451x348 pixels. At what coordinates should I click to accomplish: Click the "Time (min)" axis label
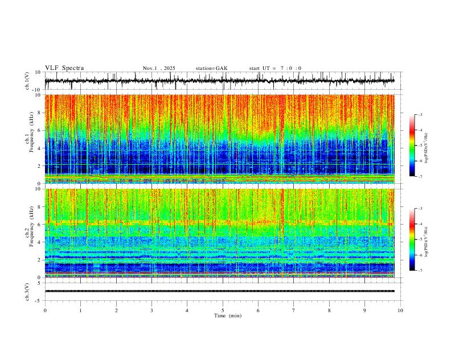tap(228, 316)
